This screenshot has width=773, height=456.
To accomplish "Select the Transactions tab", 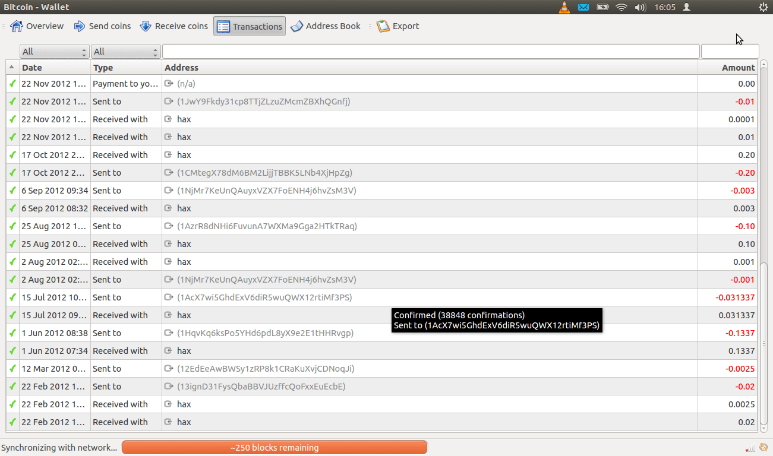I will (250, 26).
